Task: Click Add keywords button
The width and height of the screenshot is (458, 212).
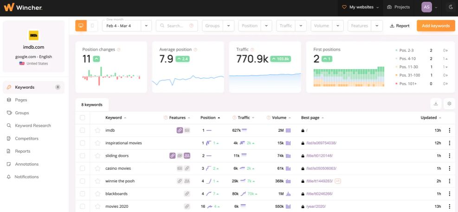Action: pyautogui.click(x=436, y=26)
